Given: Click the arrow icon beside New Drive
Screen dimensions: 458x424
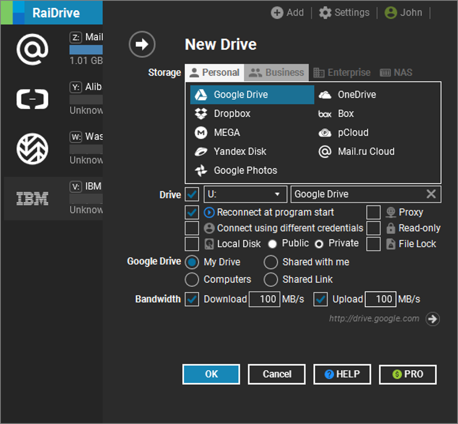Looking at the screenshot, I should coord(142,44).
